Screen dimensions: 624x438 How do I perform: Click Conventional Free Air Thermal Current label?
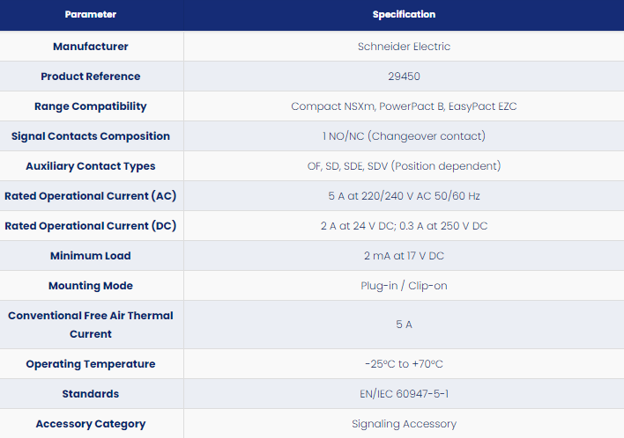(90, 325)
